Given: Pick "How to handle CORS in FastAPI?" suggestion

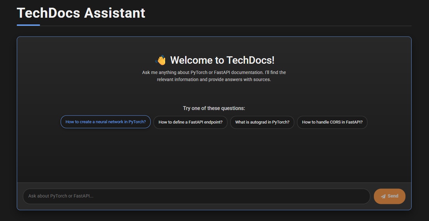Looking at the screenshot, I should click(x=332, y=122).
